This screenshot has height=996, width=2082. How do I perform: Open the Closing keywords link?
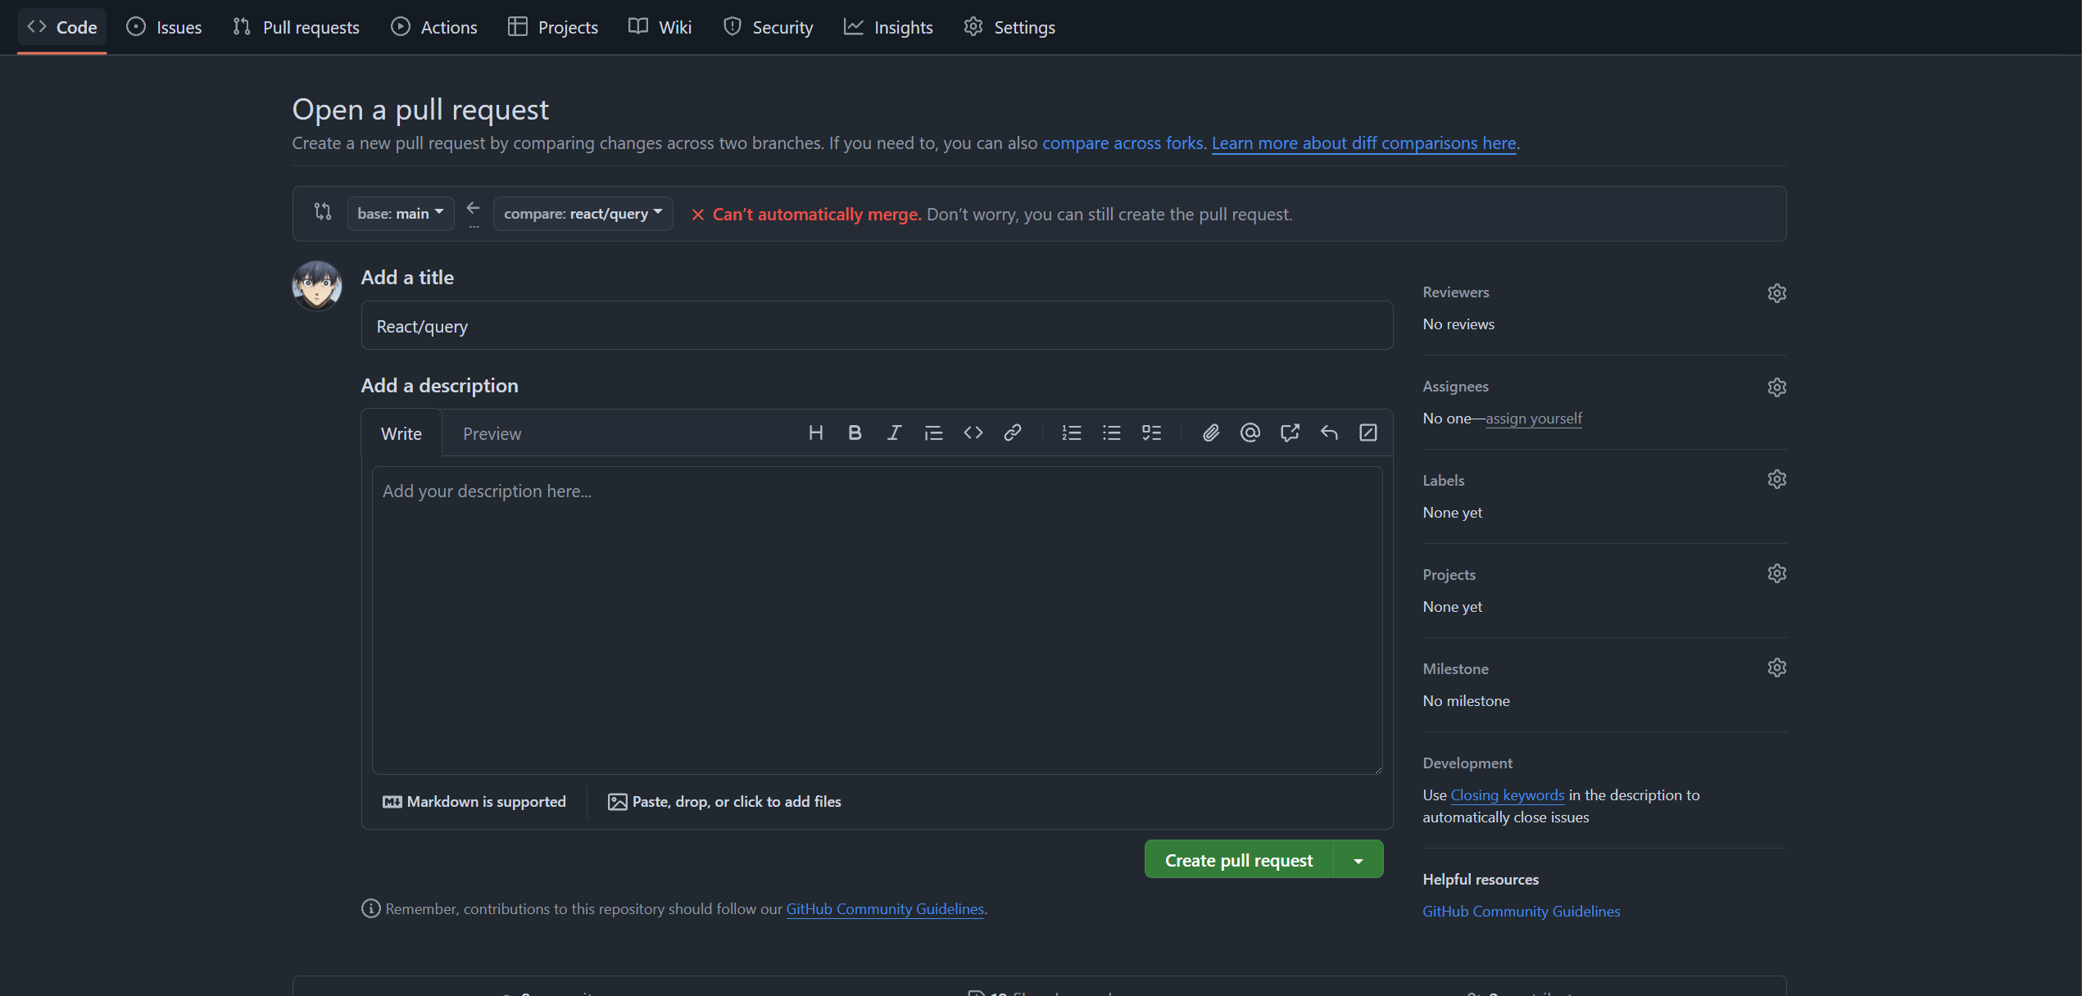[x=1508, y=795]
